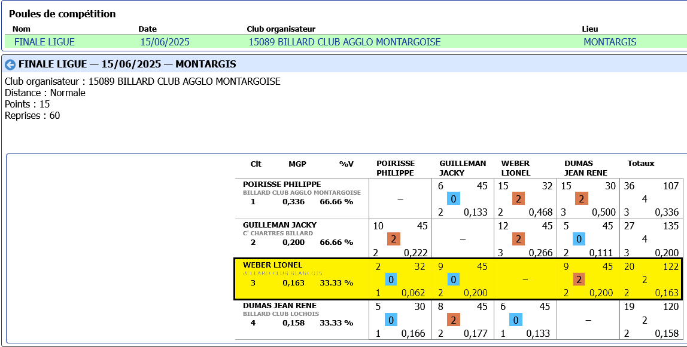Open the FINALE LIGUE competition link
This screenshot has width=687, height=347.
click(44, 42)
